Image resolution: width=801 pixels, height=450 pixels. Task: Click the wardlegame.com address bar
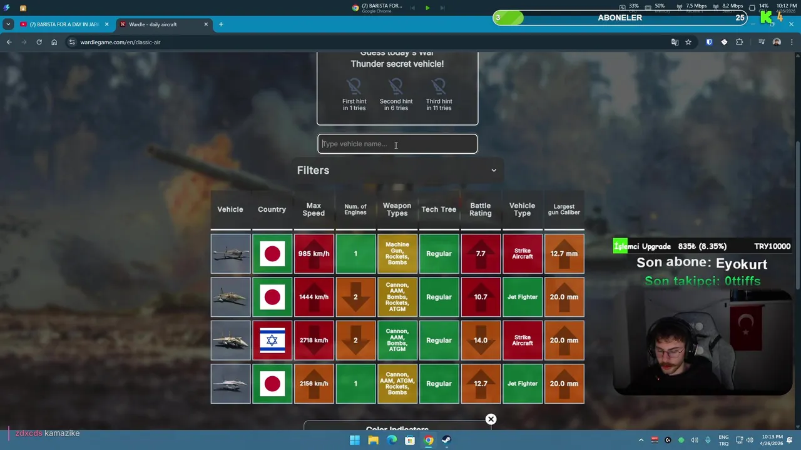(369, 42)
